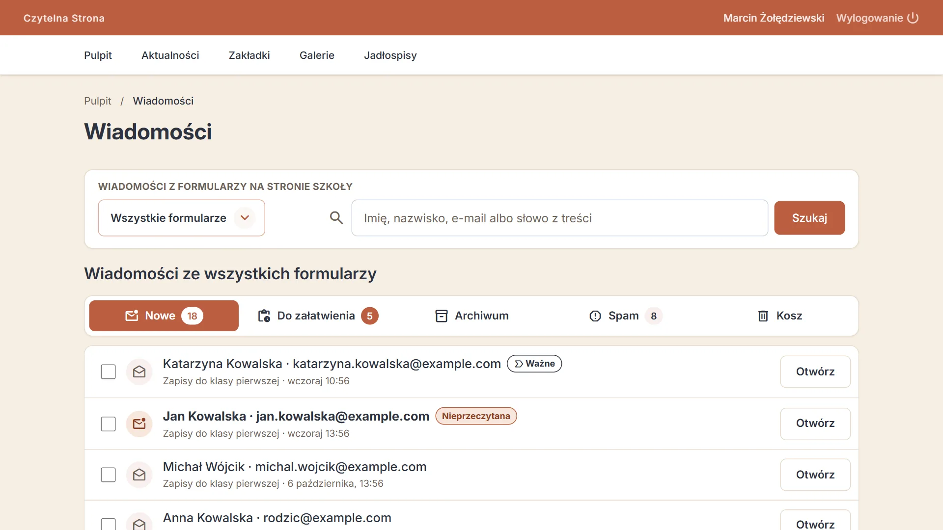943x530 pixels.
Task: Click the user name Marcin Żołędziewski
Action: [774, 18]
